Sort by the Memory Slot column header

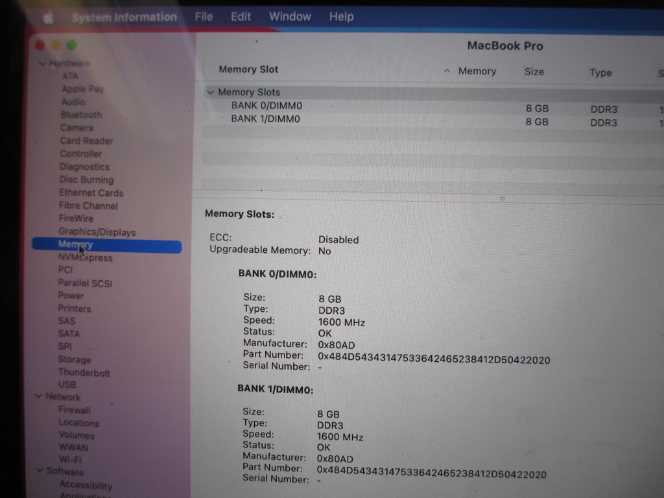[x=248, y=69]
